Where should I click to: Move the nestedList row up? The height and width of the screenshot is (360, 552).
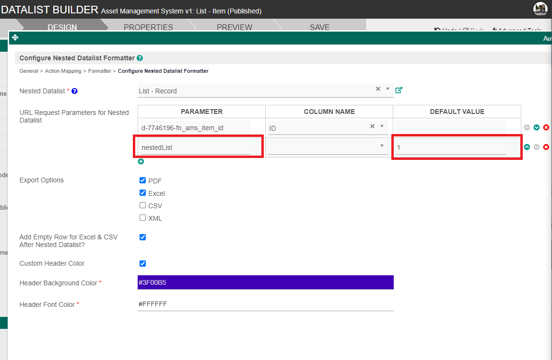tap(527, 147)
